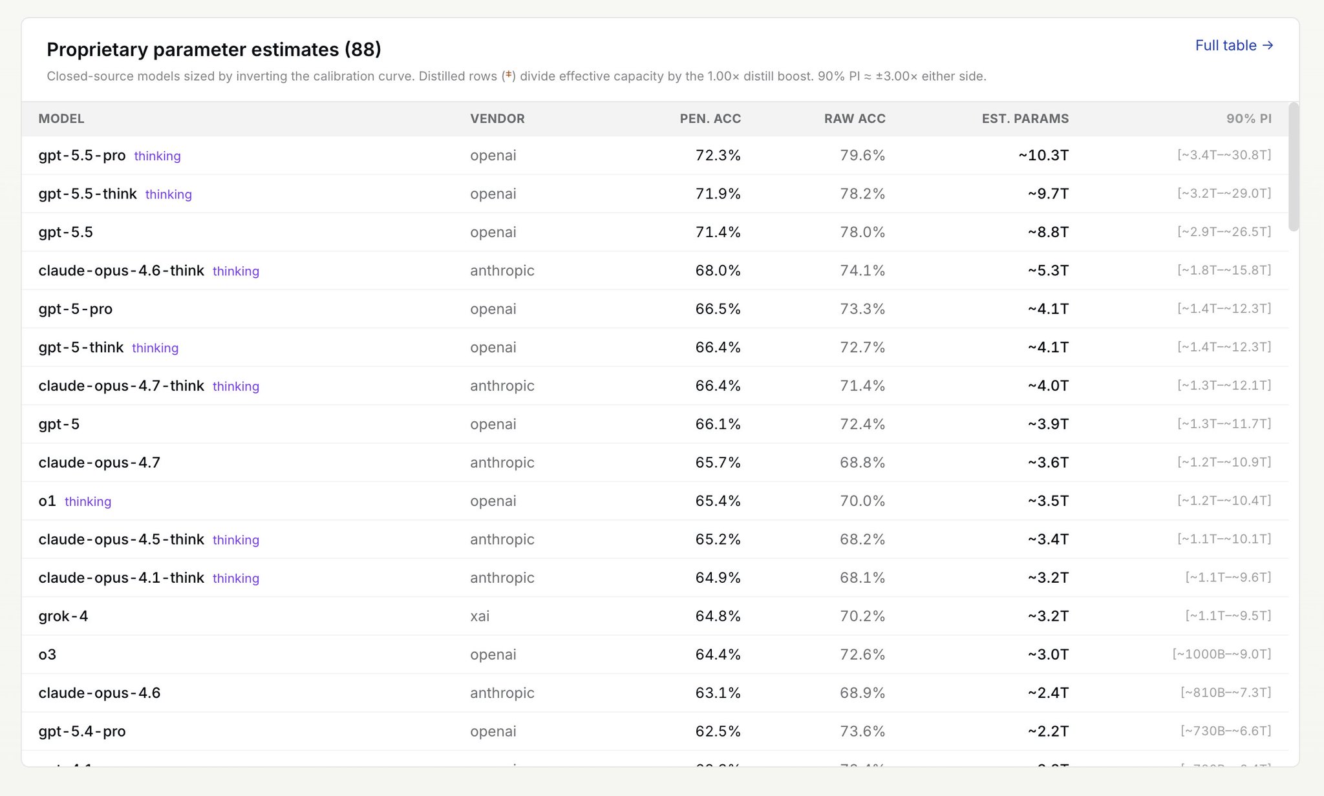Click the table's vertical scrollbar thumb
Screen dimensions: 1324x796
point(1293,167)
